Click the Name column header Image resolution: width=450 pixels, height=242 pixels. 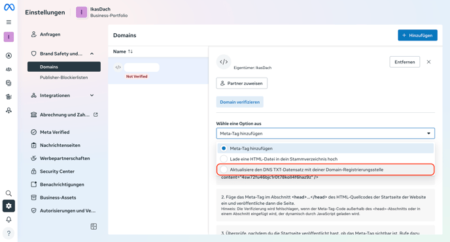click(x=120, y=52)
